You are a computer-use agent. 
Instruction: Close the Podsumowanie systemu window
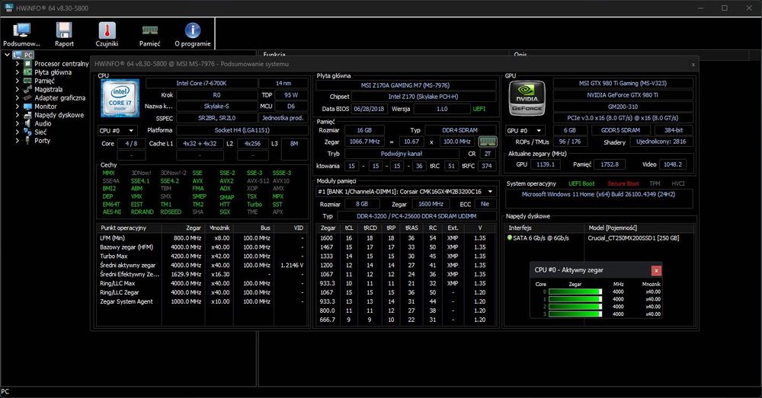pos(693,64)
